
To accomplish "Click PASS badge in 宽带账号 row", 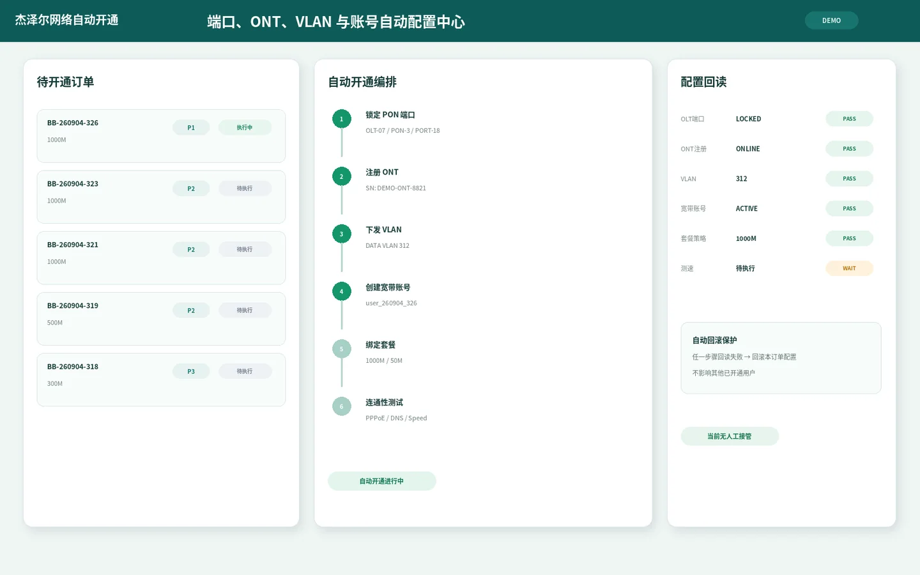I will click(849, 209).
